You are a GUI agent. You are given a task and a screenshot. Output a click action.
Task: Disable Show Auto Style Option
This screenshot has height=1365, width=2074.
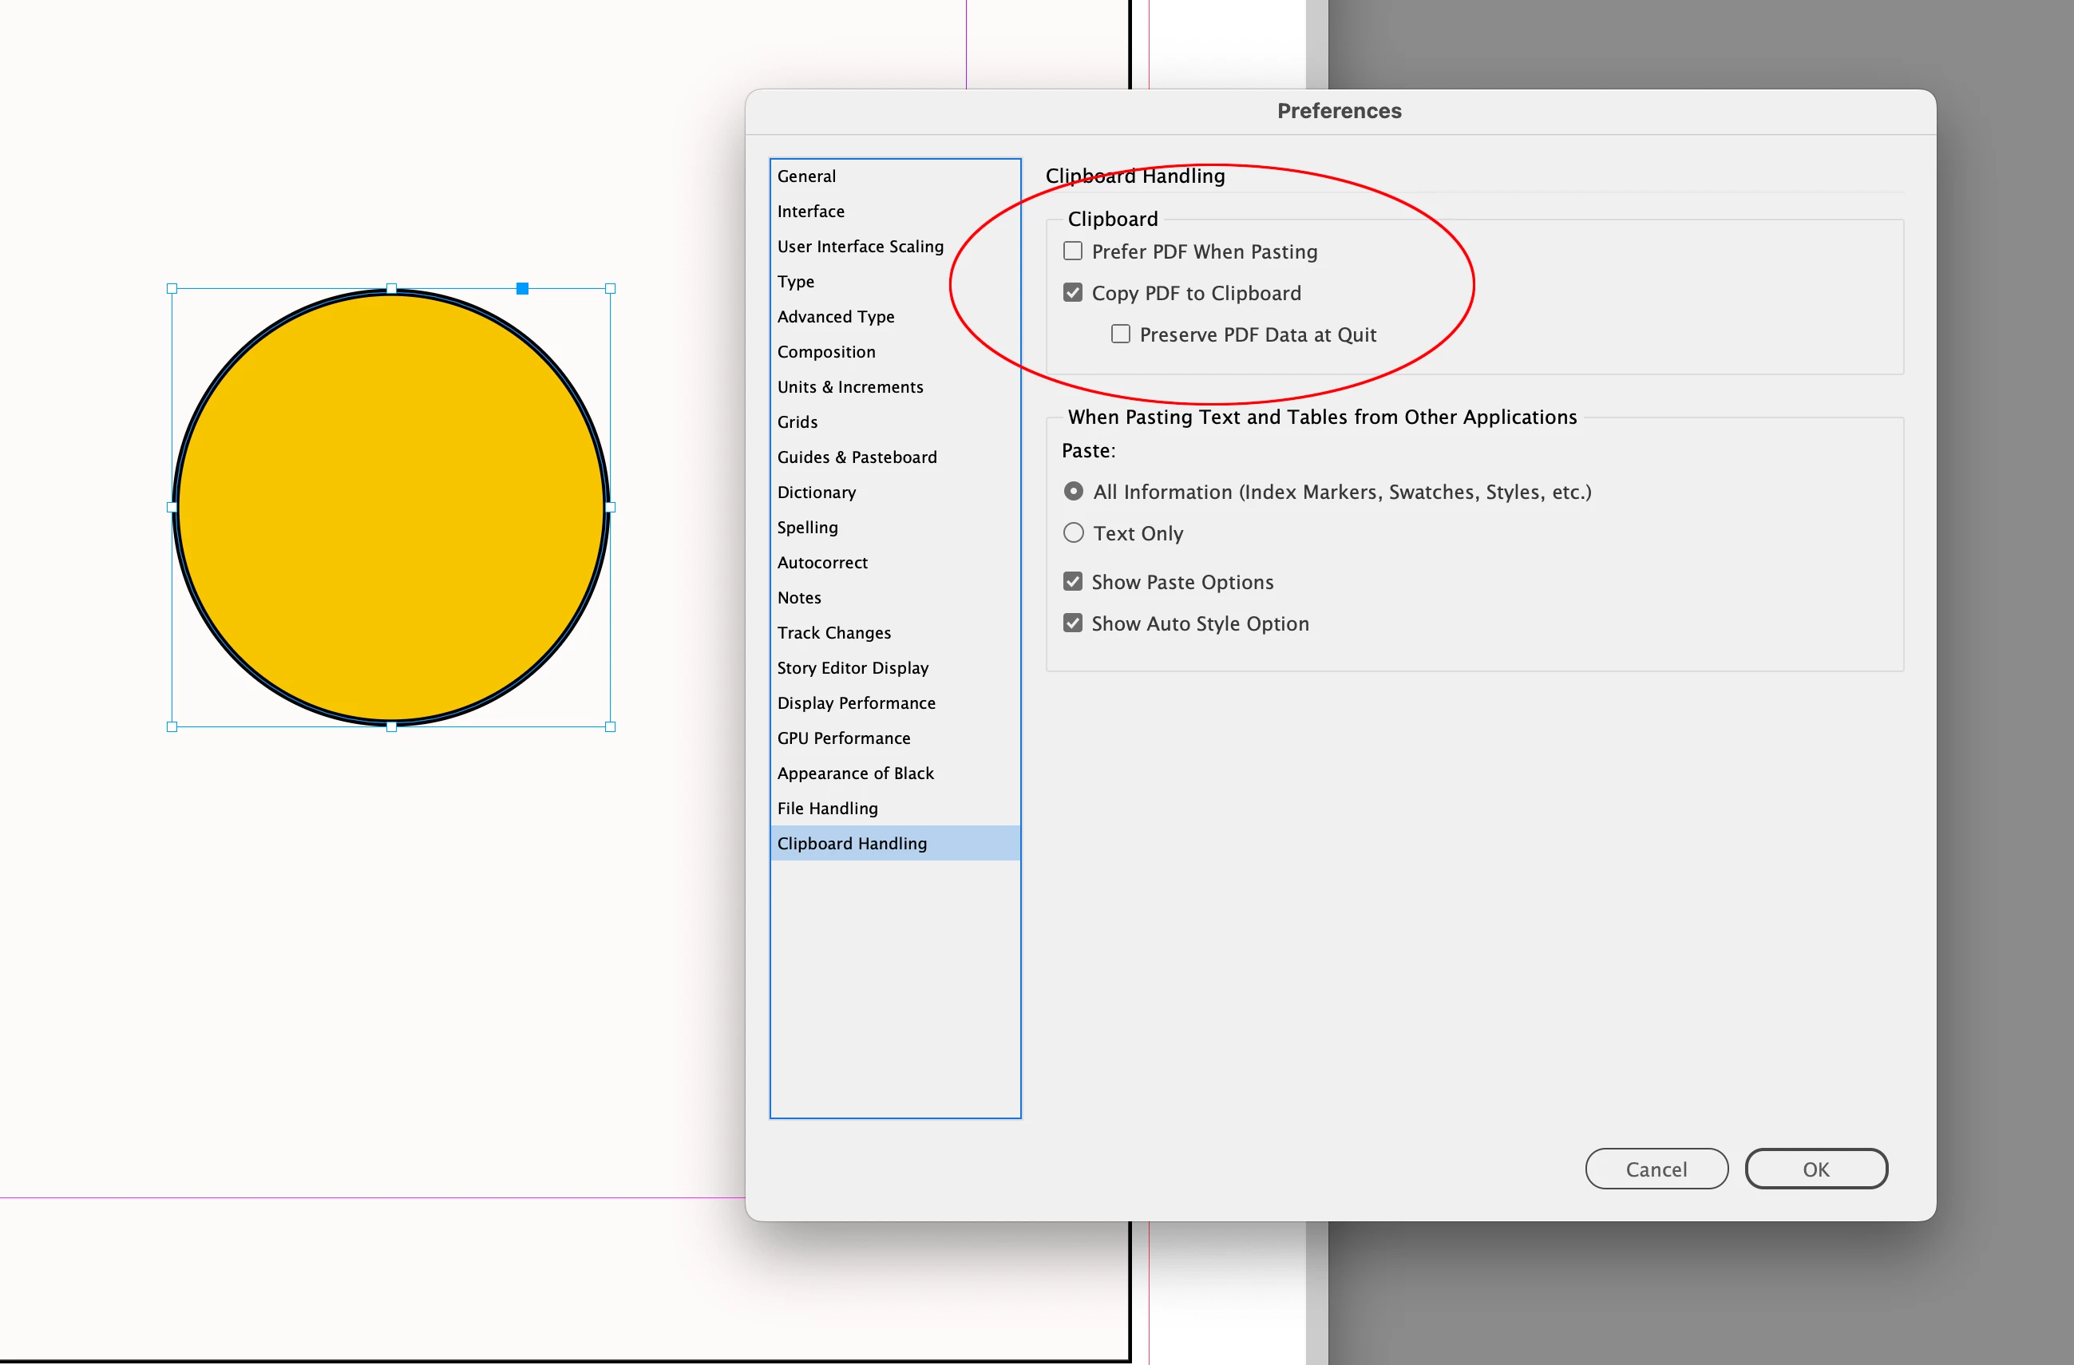[x=1073, y=623]
